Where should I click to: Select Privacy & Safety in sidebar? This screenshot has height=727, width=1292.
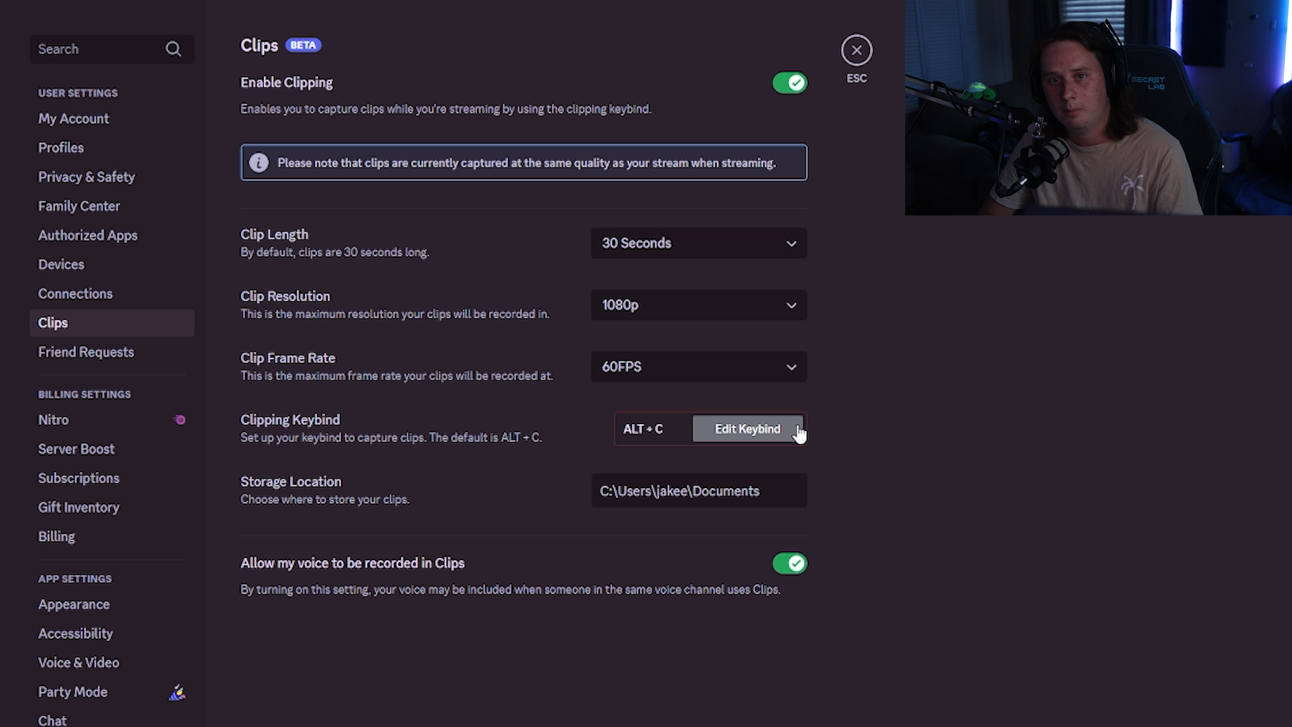(x=86, y=177)
